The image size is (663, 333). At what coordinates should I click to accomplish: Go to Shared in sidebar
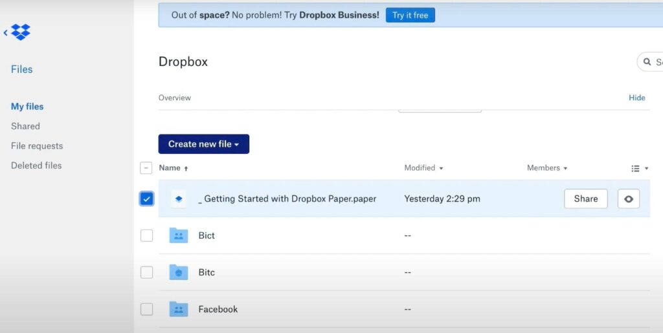[x=25, y=126]
